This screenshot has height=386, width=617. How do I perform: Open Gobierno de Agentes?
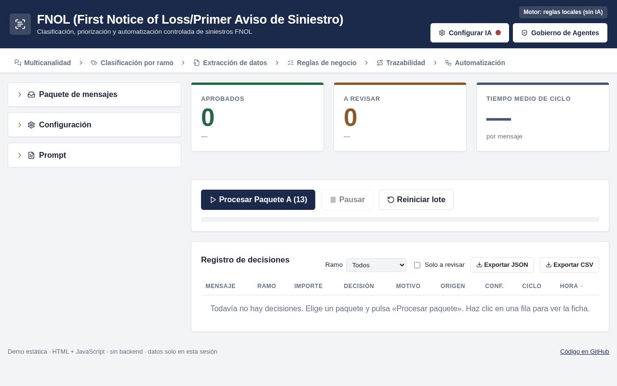[x=560, y=33]
